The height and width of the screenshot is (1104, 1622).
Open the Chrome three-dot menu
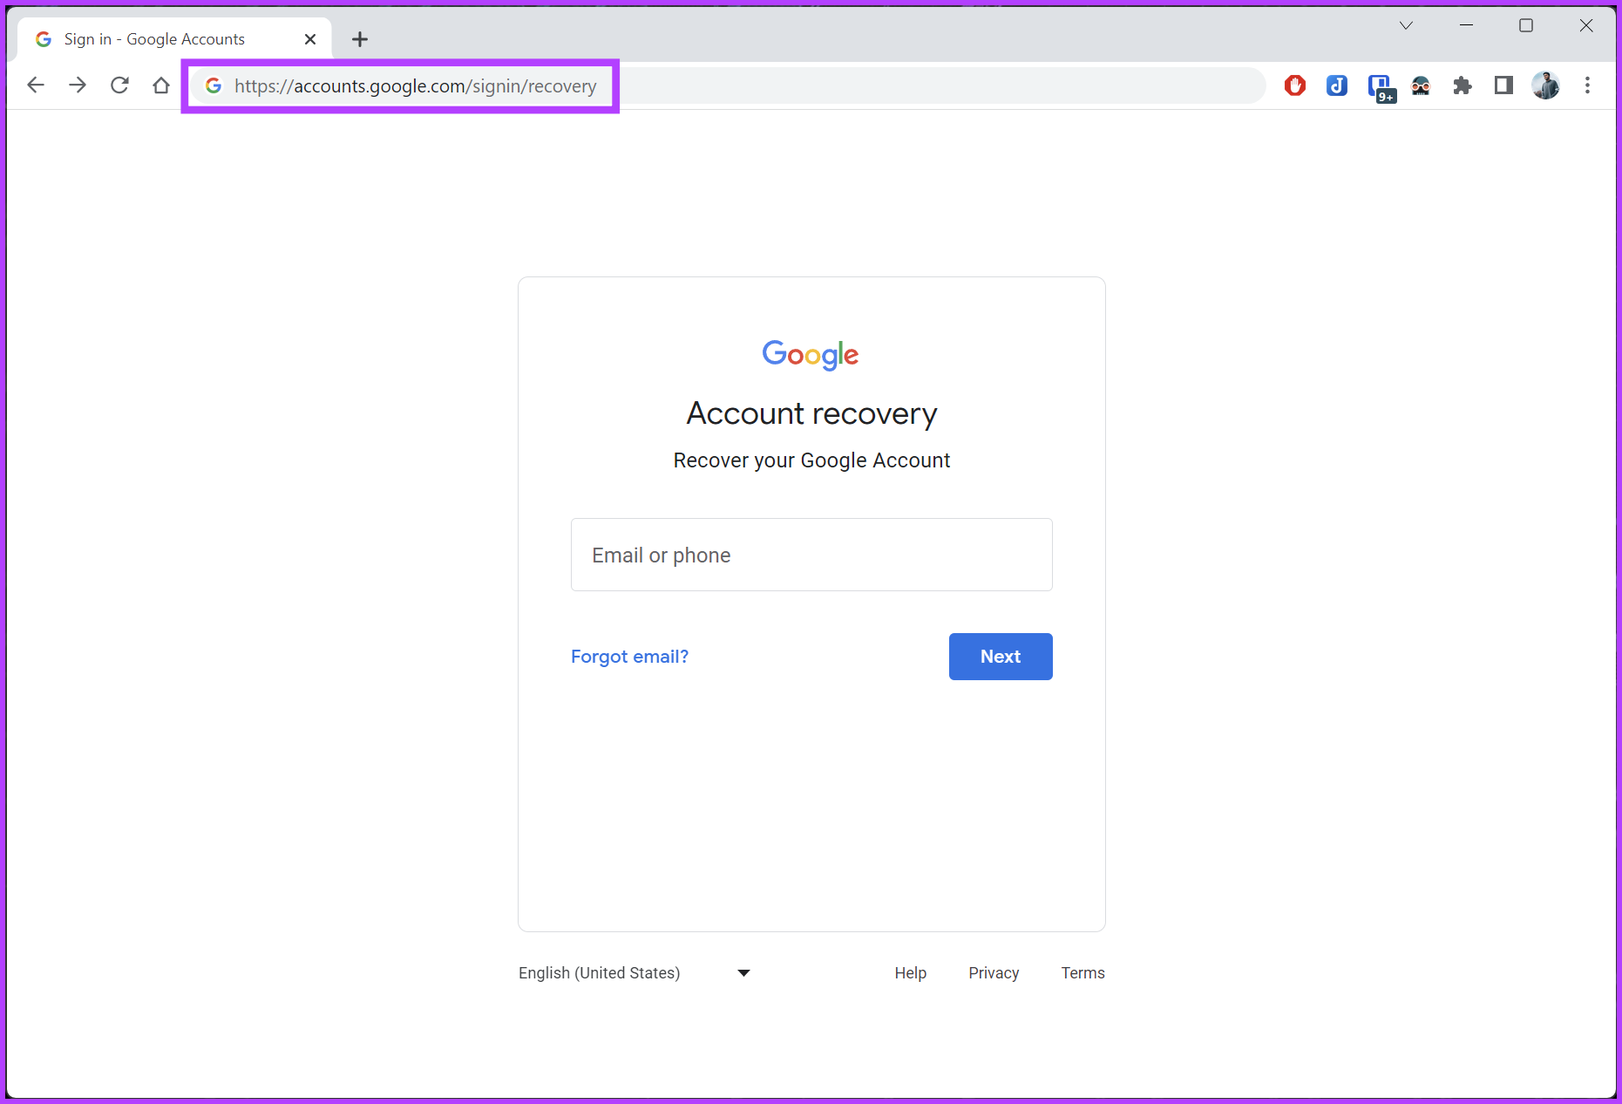pos(1588,85)
